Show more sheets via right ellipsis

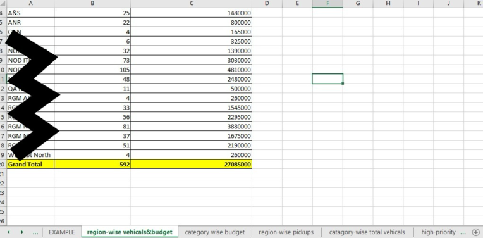[x=463, y=233]
